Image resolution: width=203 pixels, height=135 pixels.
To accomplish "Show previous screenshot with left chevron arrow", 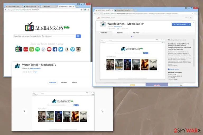I will point(25,111).
